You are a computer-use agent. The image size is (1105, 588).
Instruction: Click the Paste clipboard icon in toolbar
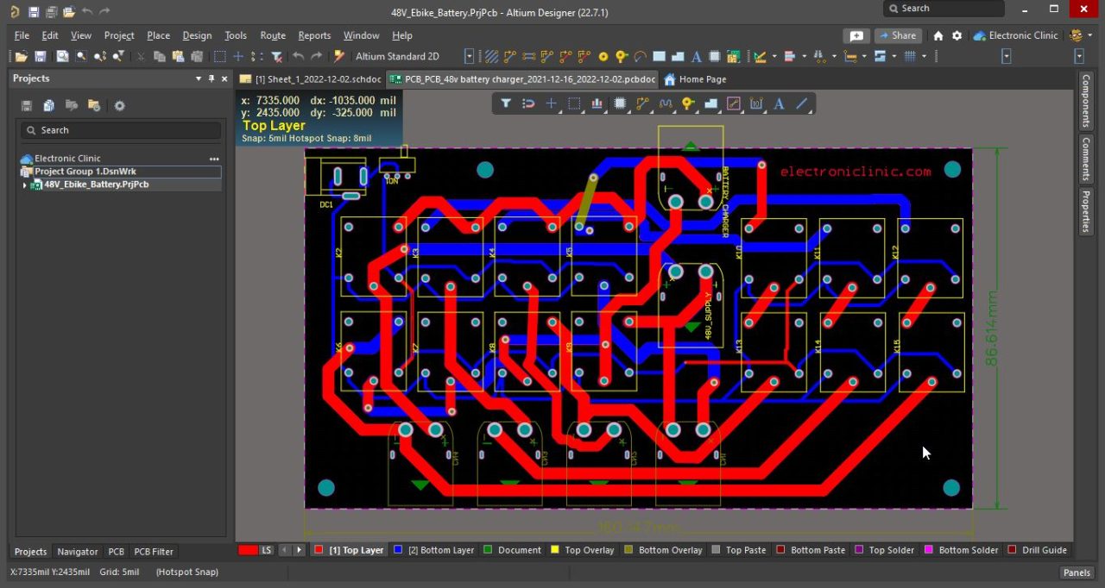coord(178,57)
